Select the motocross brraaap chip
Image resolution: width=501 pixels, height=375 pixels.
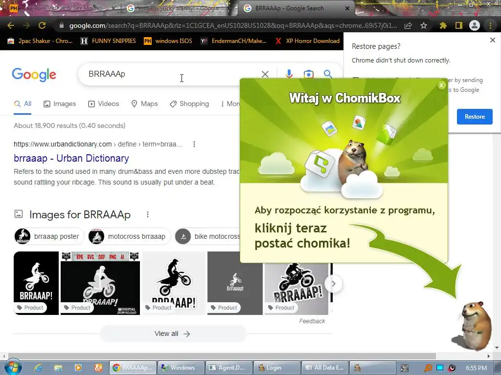tap(129, 236)
